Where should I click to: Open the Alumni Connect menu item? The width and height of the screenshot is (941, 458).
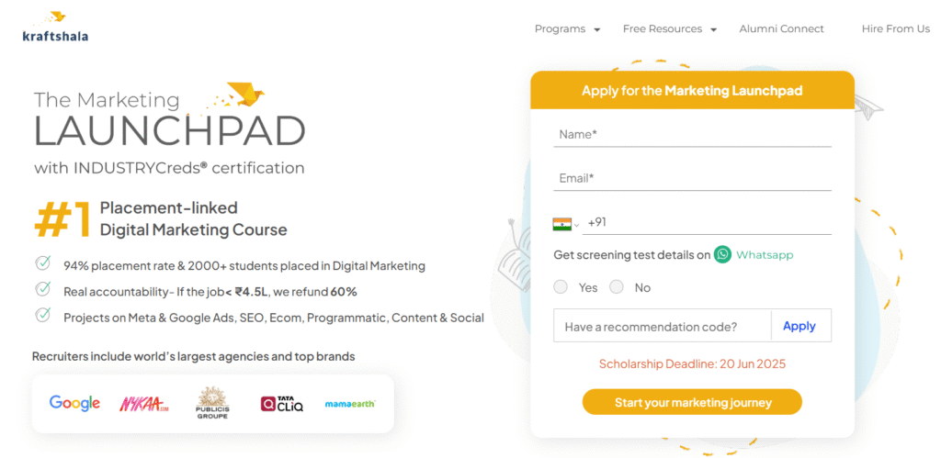tap(781, 28)
